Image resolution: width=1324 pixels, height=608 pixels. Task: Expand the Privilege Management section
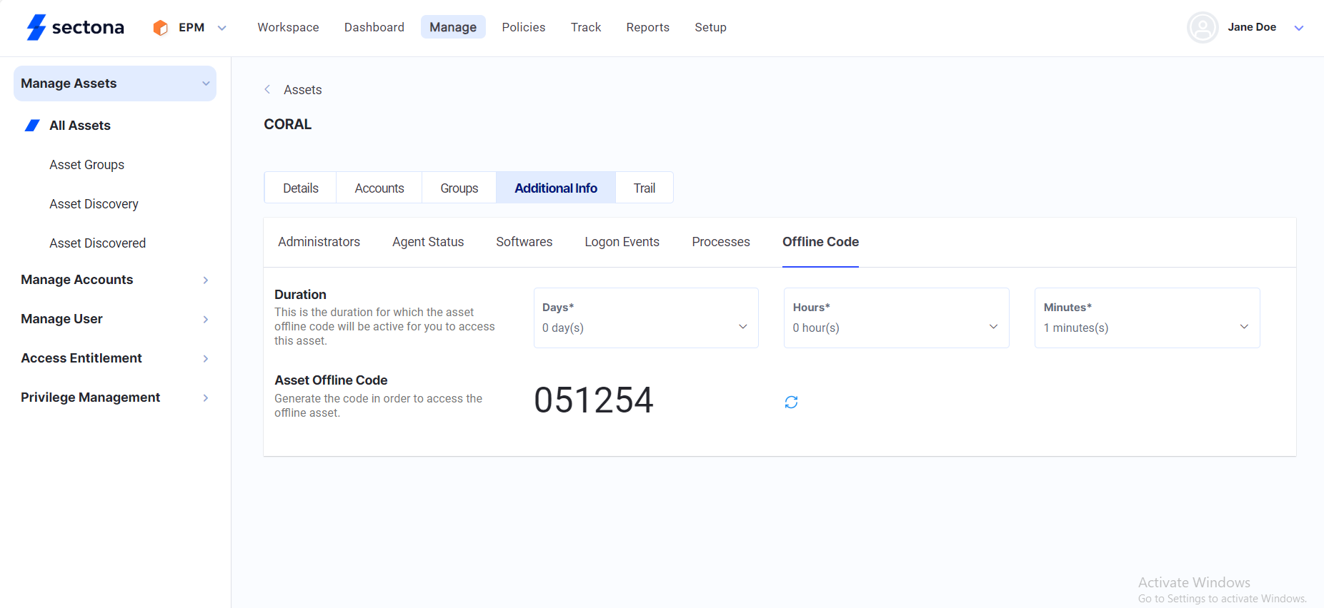pos(206,398)
